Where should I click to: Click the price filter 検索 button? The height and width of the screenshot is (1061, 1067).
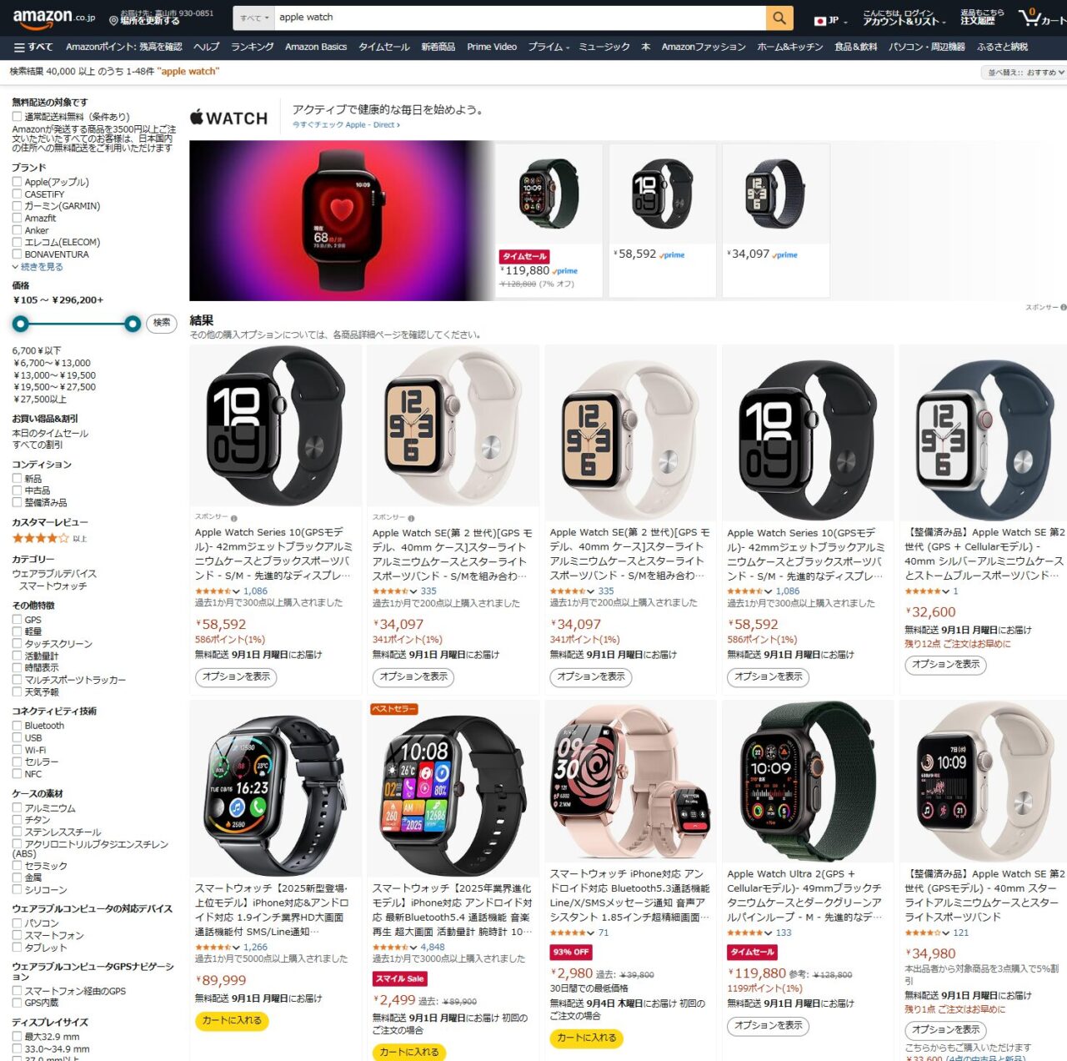coord(162,323)
